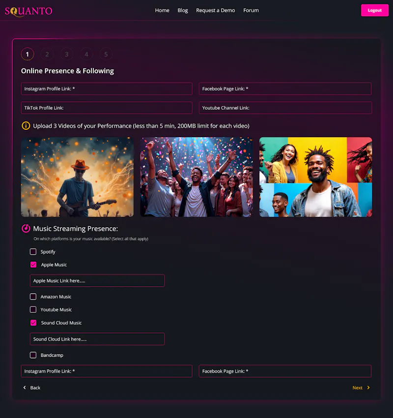Screen dimensions: 393x418
Task: Click the Sound Cloud Link input
Action: (97, 339)
